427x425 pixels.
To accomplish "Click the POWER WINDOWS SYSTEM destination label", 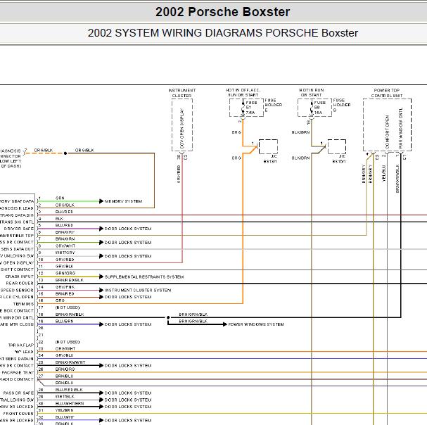I will (x=256, y=324).
